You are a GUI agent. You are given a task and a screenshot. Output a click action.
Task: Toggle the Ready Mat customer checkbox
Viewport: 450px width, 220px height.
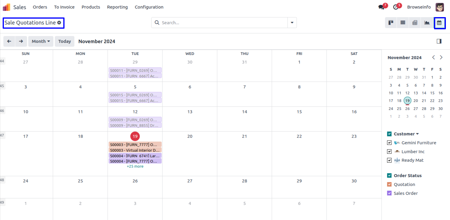pos(389,160)
